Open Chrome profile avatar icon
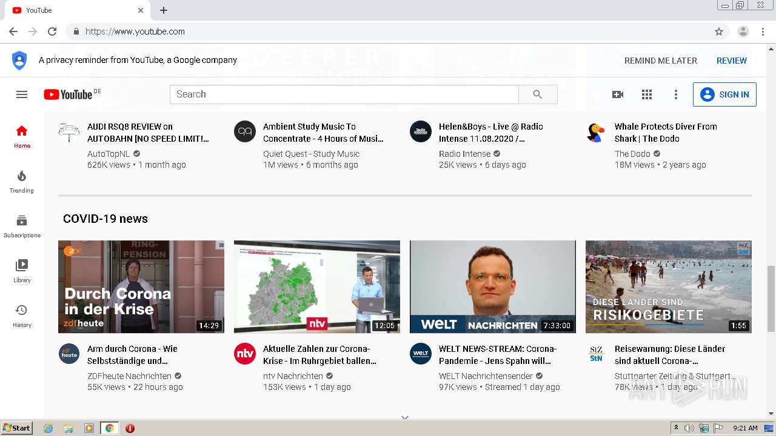The image size is (776, 436). (743, 31)
